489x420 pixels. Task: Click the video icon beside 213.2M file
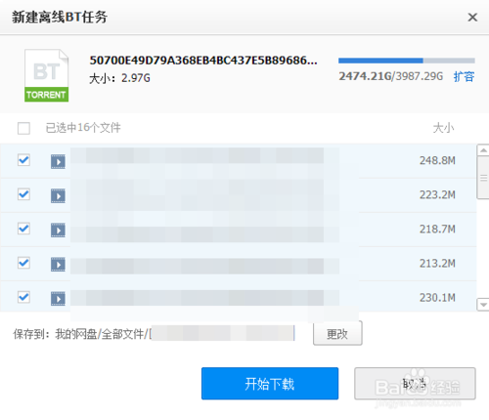point(58,265)
